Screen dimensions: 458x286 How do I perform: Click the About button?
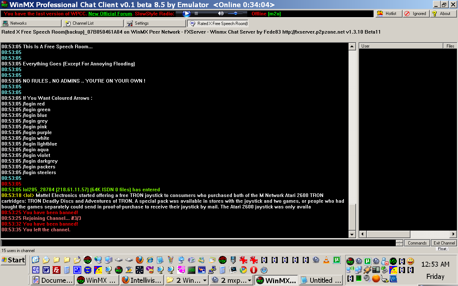coord(443,14)
